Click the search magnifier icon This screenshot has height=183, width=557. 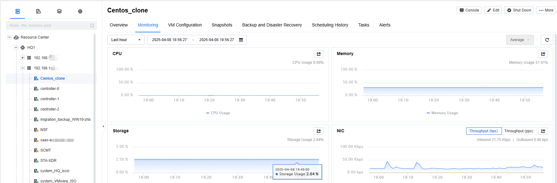92,26
